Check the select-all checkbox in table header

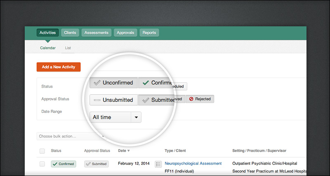click(42, 151)
